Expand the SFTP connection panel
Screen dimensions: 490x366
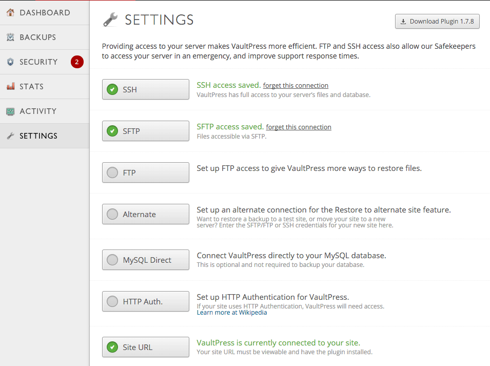point(146,131)
